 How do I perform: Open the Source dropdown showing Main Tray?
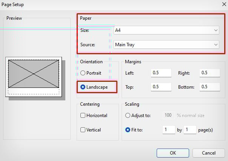(x=166, y=45)
